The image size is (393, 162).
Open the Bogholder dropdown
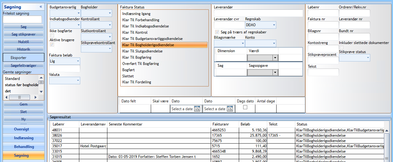[x=96, y=13]
